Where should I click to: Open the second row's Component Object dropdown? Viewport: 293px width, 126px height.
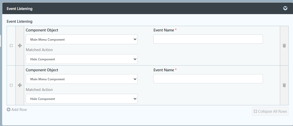tap(82, 79)
